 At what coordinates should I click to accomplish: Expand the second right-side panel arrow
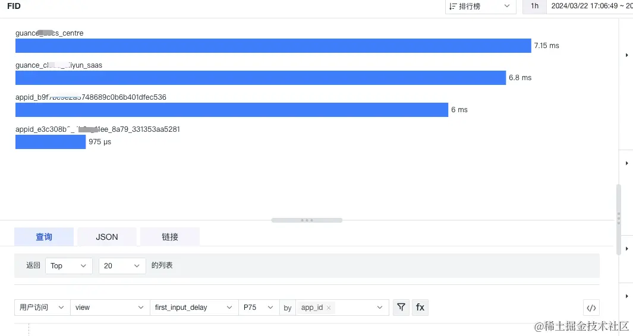coord(626,163)
